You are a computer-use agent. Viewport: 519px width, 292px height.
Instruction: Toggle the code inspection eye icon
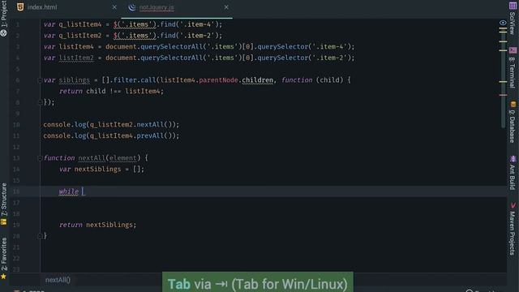[x=503, y=23]
